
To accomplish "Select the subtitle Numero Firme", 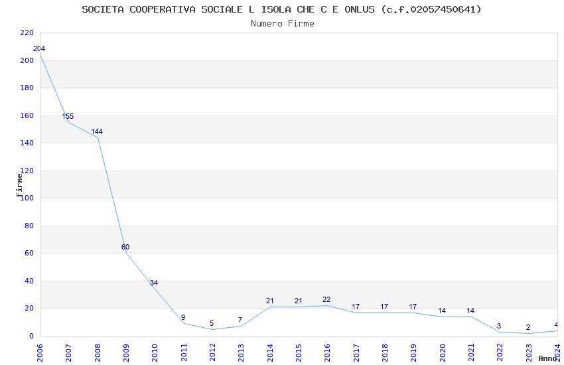I will (283, 24).
